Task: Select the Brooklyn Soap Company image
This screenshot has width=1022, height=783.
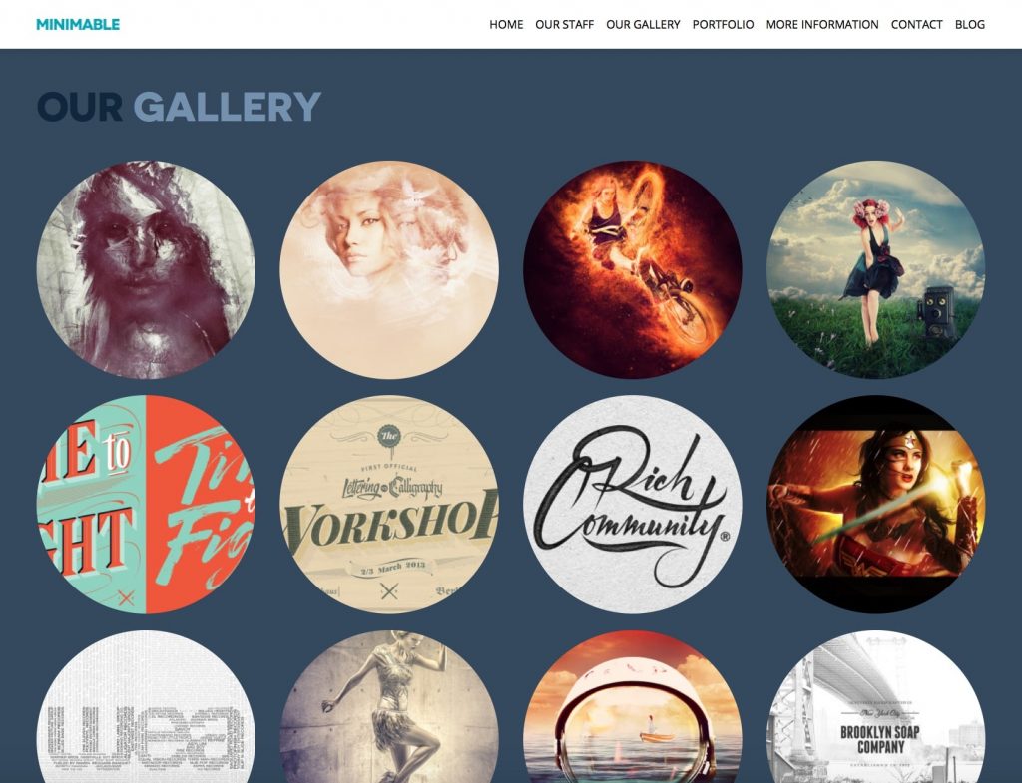Action: coord(876,707)
